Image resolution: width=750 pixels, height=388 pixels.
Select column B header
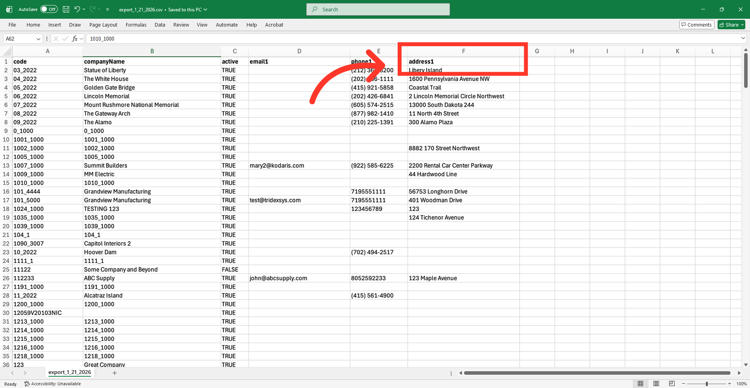[152, 51]
